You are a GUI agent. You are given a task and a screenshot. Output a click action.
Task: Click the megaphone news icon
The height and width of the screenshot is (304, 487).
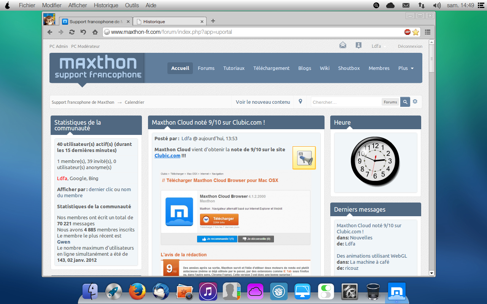pyautogui.click(x=304, y=158)
